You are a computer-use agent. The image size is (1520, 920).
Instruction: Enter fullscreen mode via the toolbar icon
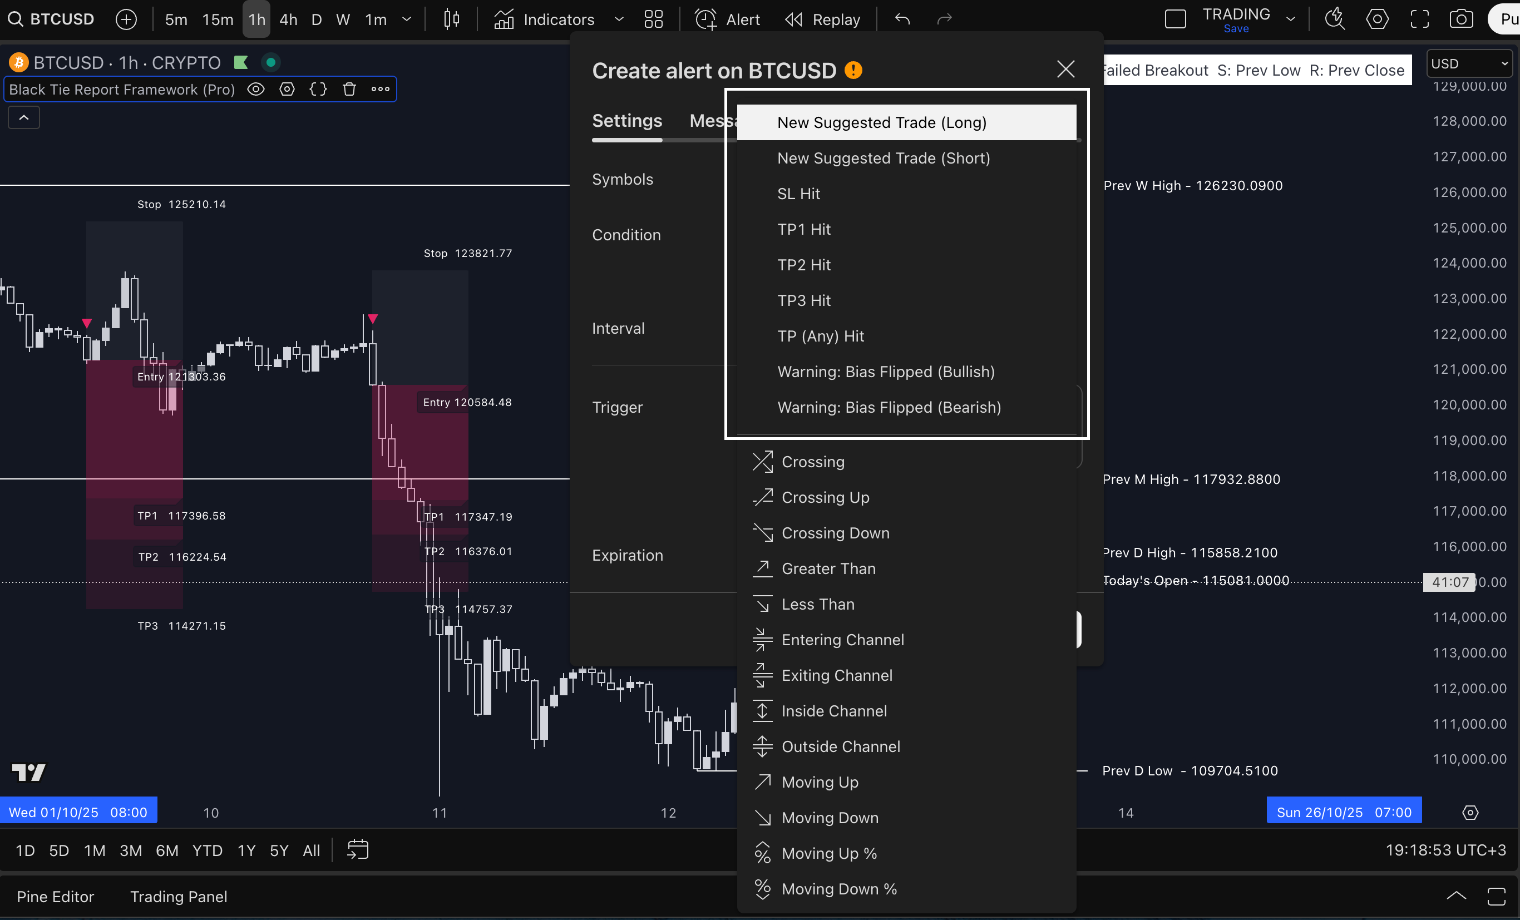coord(1419,19)
